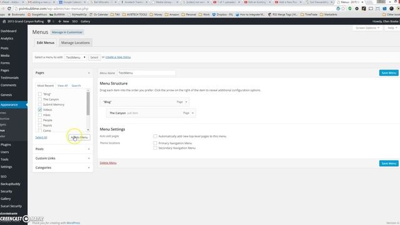This screenshot has height=225, width=400.
Task: Click the Select button next to TestMenu
Action: point(94,57)
